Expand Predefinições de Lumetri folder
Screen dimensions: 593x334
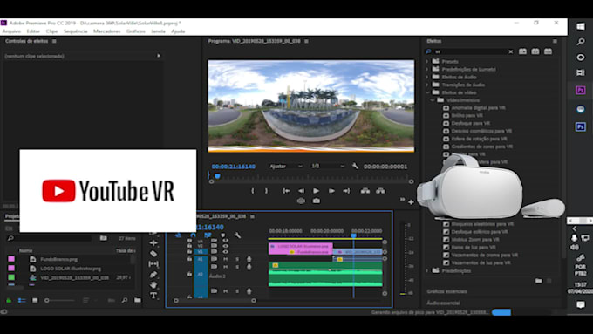click(427, 69)
